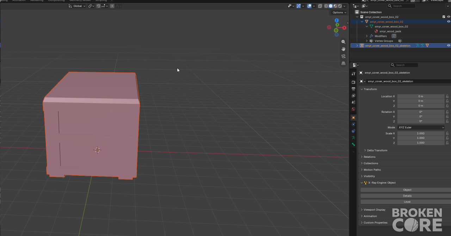Open the Object properties tab icon
This screenshot has width=451, height=236.
pos(353,117)
